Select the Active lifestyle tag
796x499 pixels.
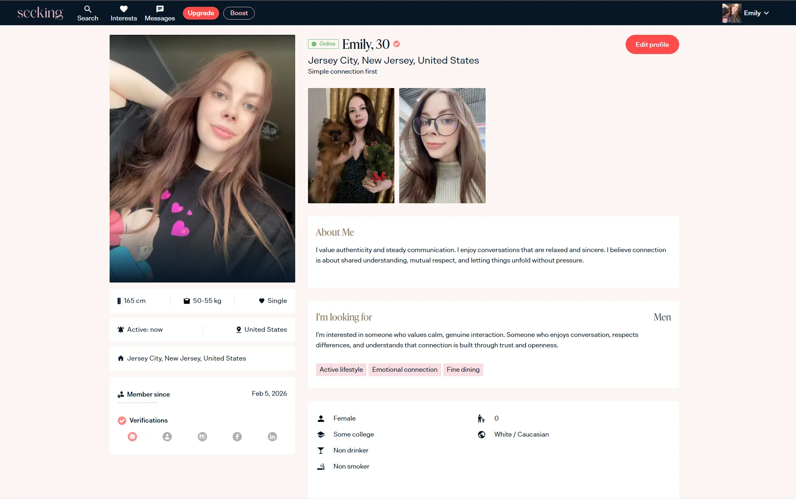(341, 370)
